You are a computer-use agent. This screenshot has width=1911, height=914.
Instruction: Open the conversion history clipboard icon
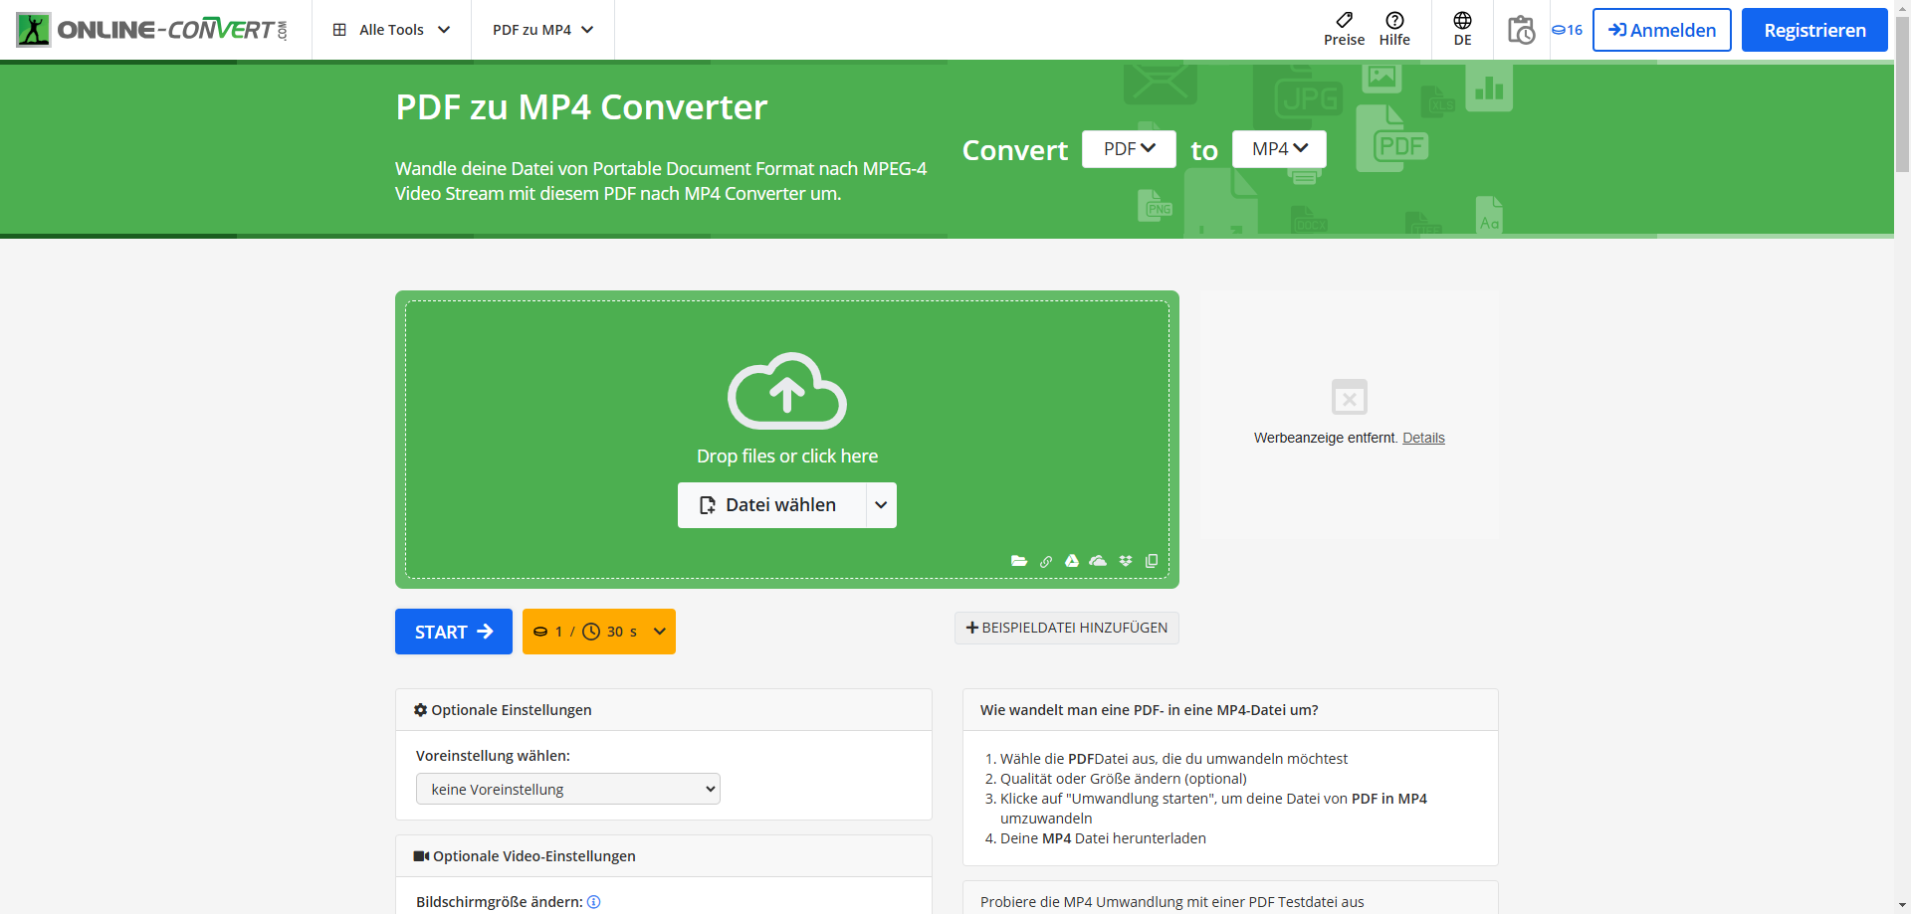pos(1521,30)
